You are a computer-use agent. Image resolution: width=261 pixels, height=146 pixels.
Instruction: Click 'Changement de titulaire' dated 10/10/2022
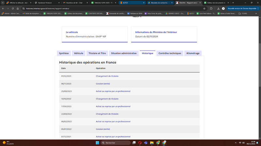coord(107,99)
